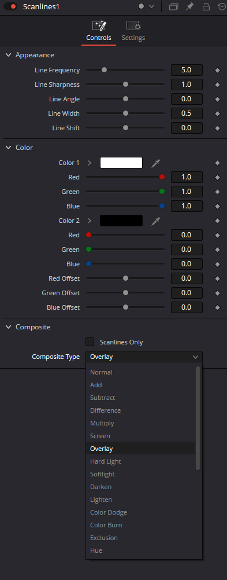This screenshot has height=580, width=227.
Task: Select Softlight composite type
Action: (140, 474)
